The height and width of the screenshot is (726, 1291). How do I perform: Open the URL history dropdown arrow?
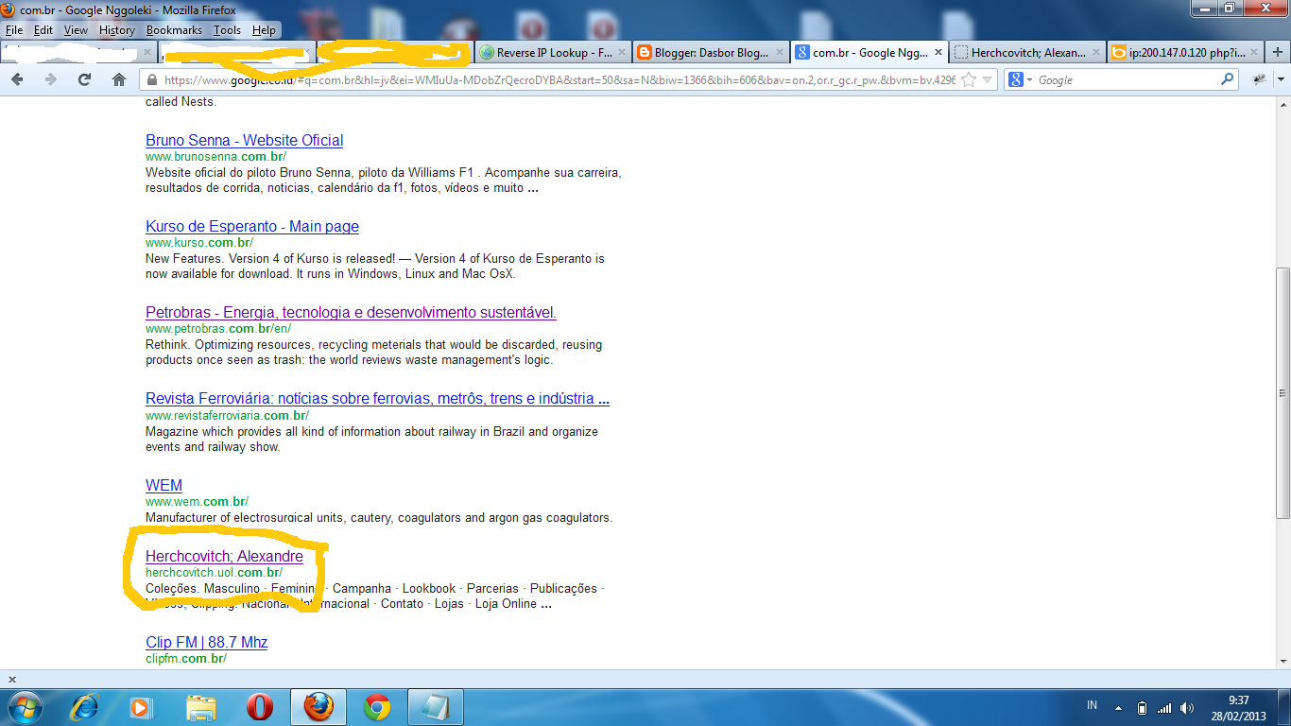point(987,80)
